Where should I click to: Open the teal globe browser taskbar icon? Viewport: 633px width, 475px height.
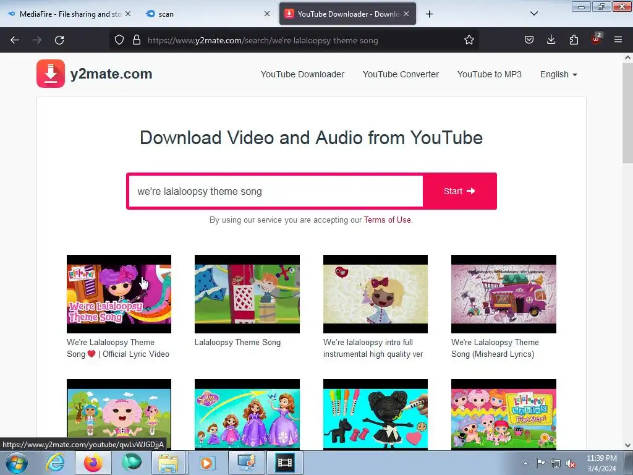[x=132, y=463]
